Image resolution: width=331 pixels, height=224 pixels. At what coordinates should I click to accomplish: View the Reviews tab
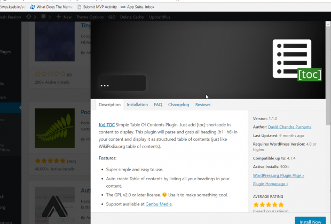203,105
